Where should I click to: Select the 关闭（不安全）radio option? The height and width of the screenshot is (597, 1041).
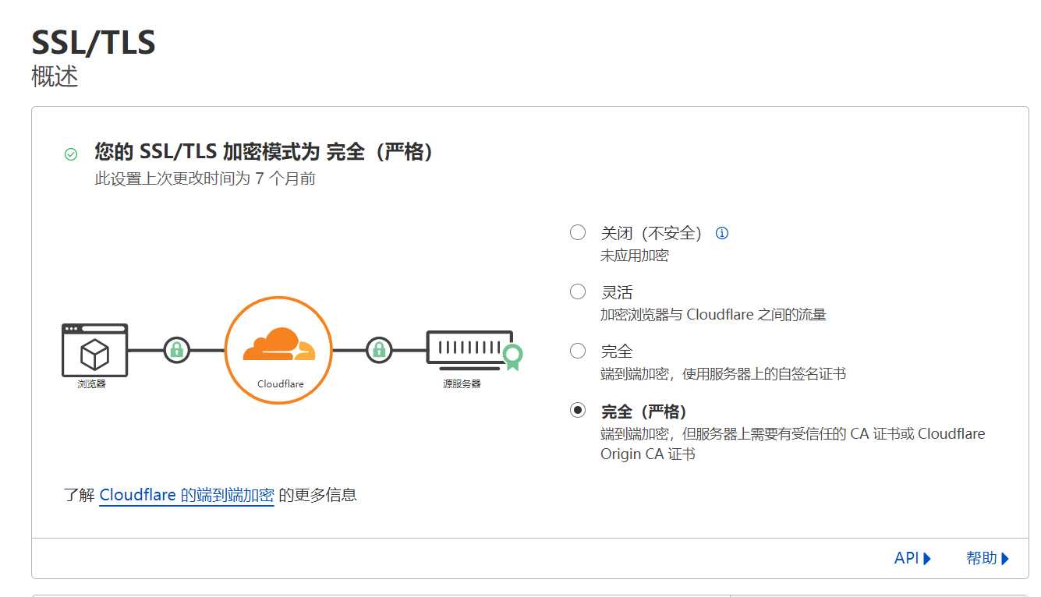tap(578, 232)
